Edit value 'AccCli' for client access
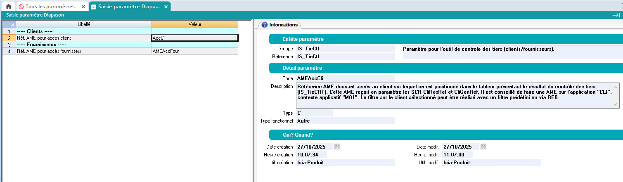This screenshot has width=623, height=182. (x=194, y=38)
